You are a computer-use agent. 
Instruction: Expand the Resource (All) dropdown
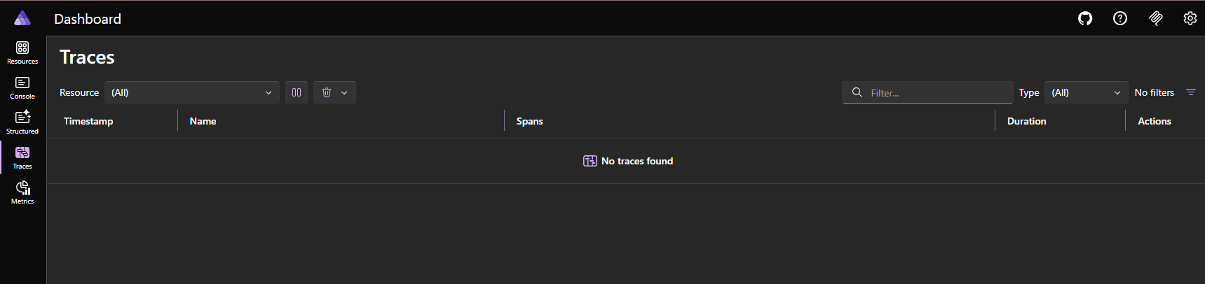(191, 92)
